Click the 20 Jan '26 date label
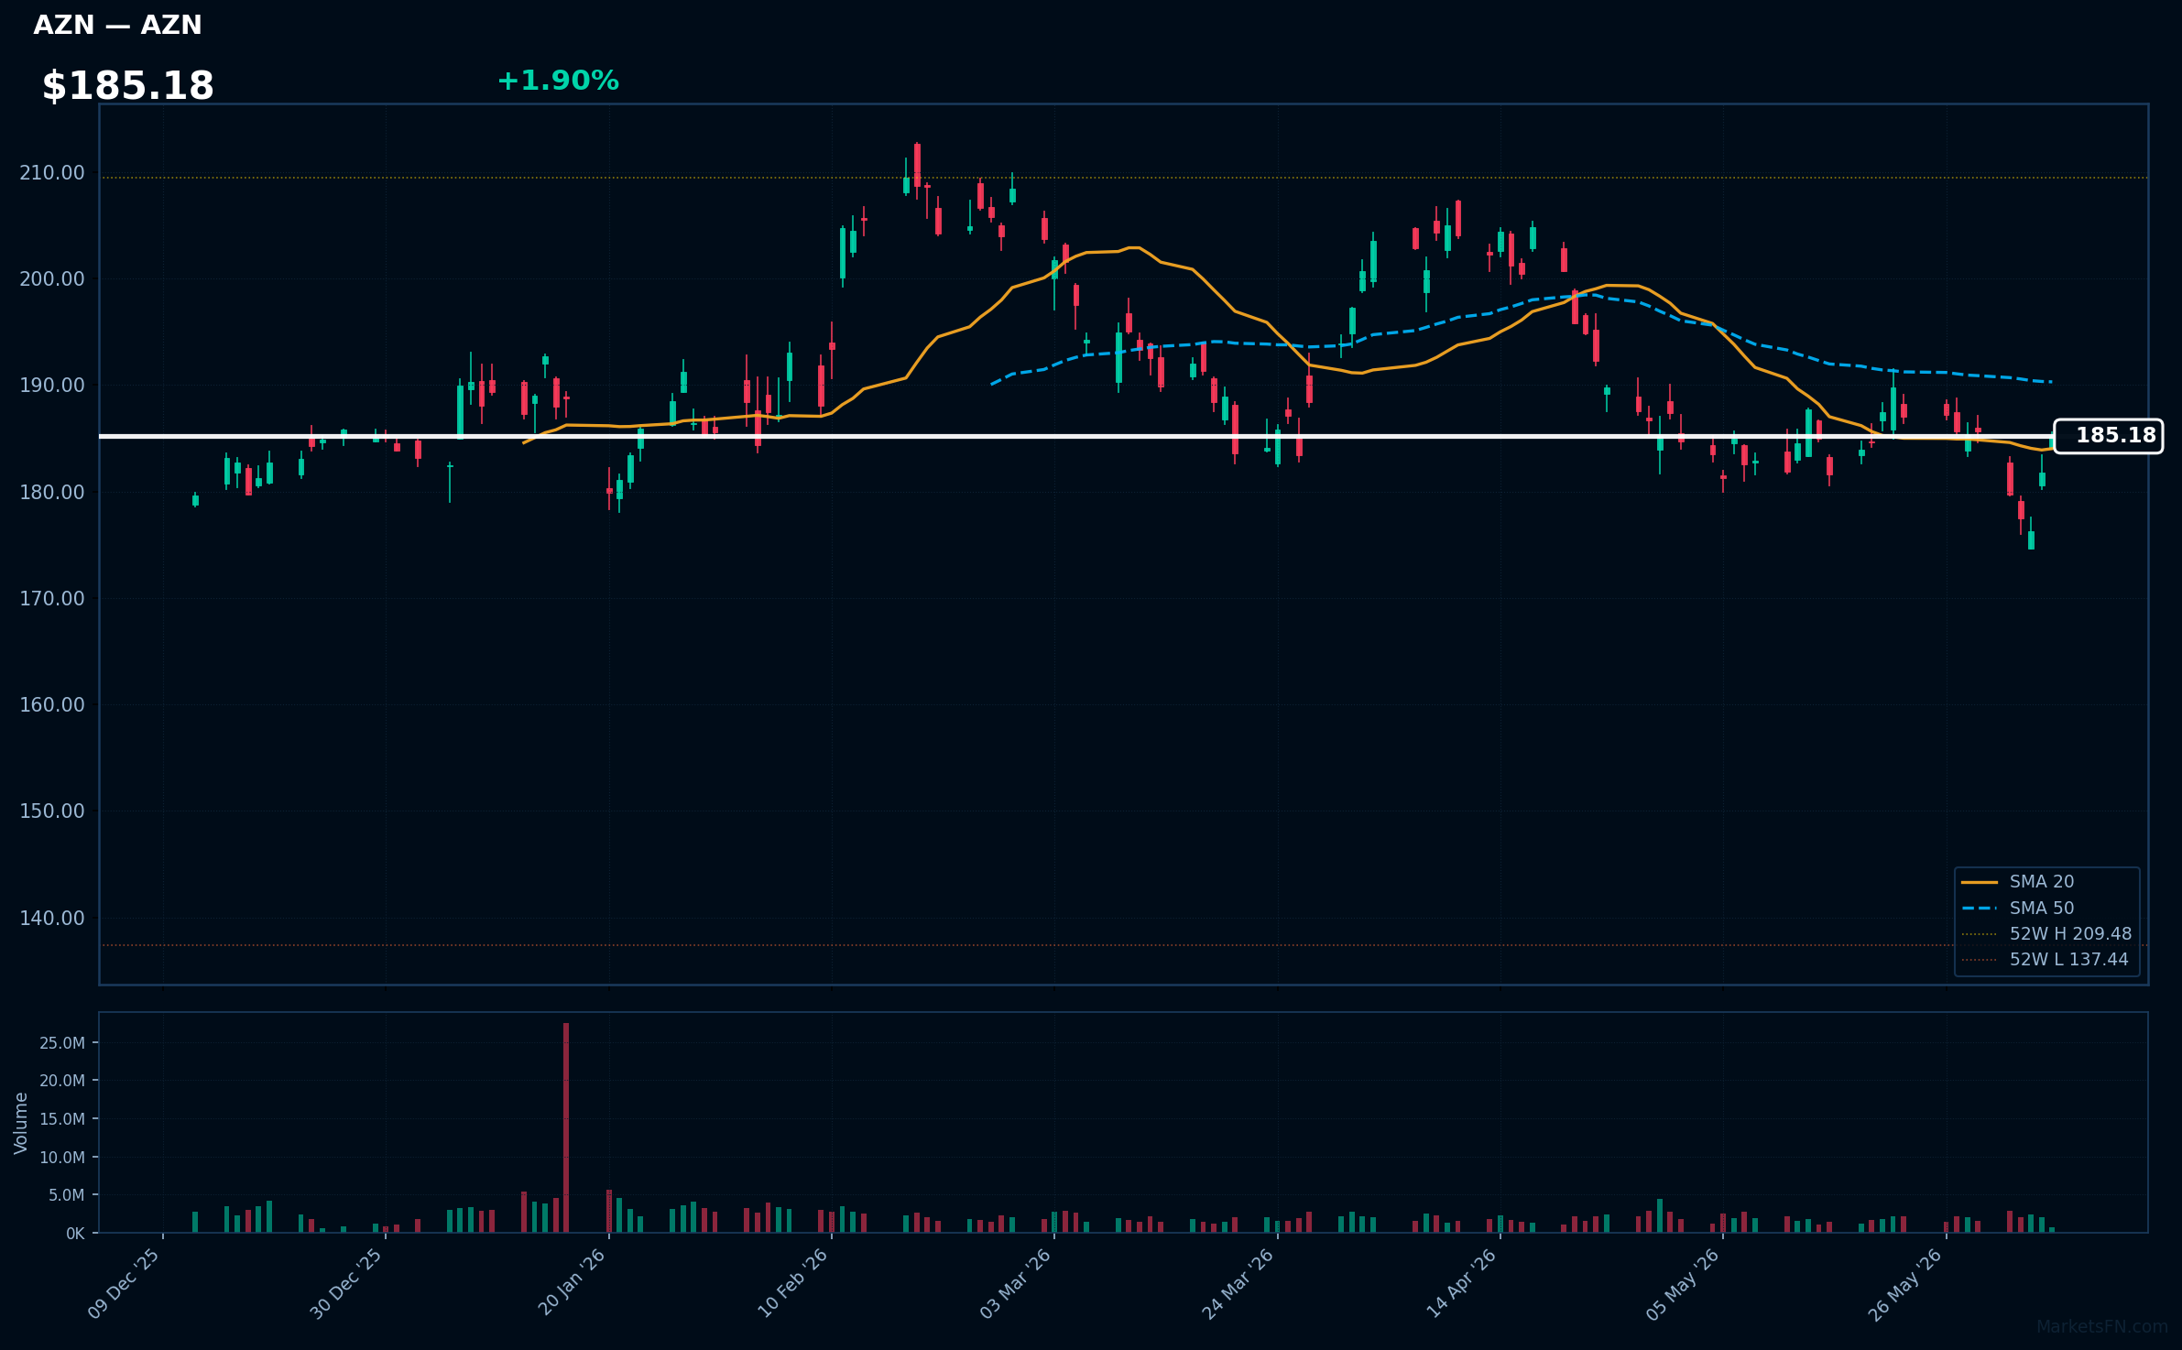 572,1283
